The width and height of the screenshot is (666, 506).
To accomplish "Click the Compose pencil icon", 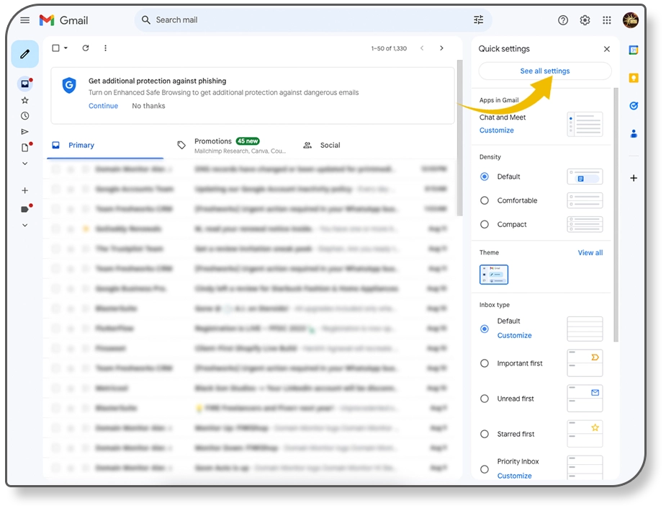I will (24, 54).
